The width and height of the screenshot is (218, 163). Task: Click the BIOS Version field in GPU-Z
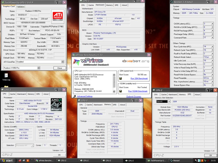coord(33,23)
